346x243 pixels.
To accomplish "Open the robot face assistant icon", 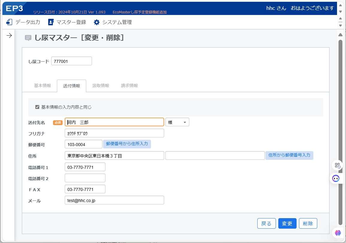I will (x=336, y=178).
